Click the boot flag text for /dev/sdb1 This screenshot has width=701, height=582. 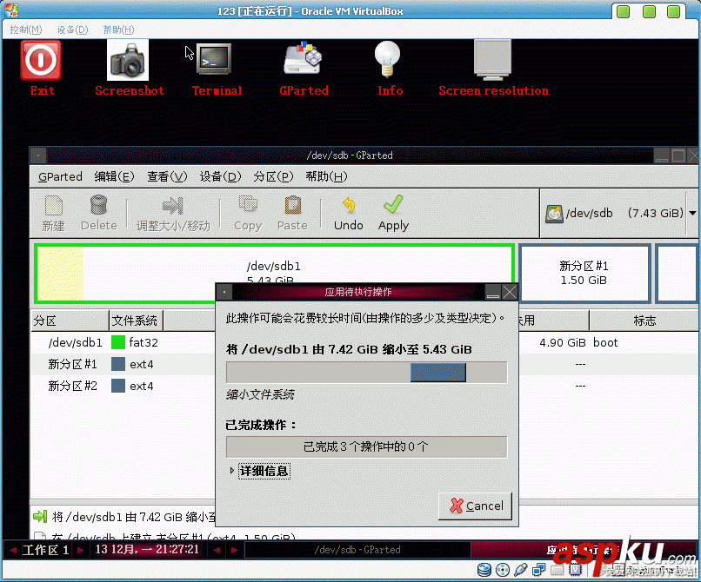[605, 342]
